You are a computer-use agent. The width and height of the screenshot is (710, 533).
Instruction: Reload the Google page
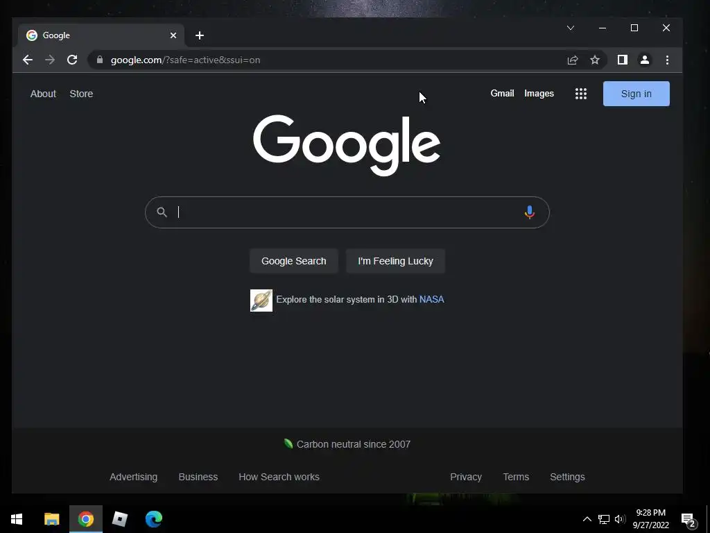click(x=72, y=60)
